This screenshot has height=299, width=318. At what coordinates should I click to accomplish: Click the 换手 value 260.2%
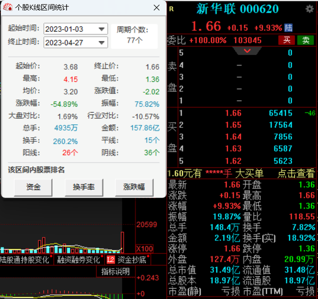[65, 141]
